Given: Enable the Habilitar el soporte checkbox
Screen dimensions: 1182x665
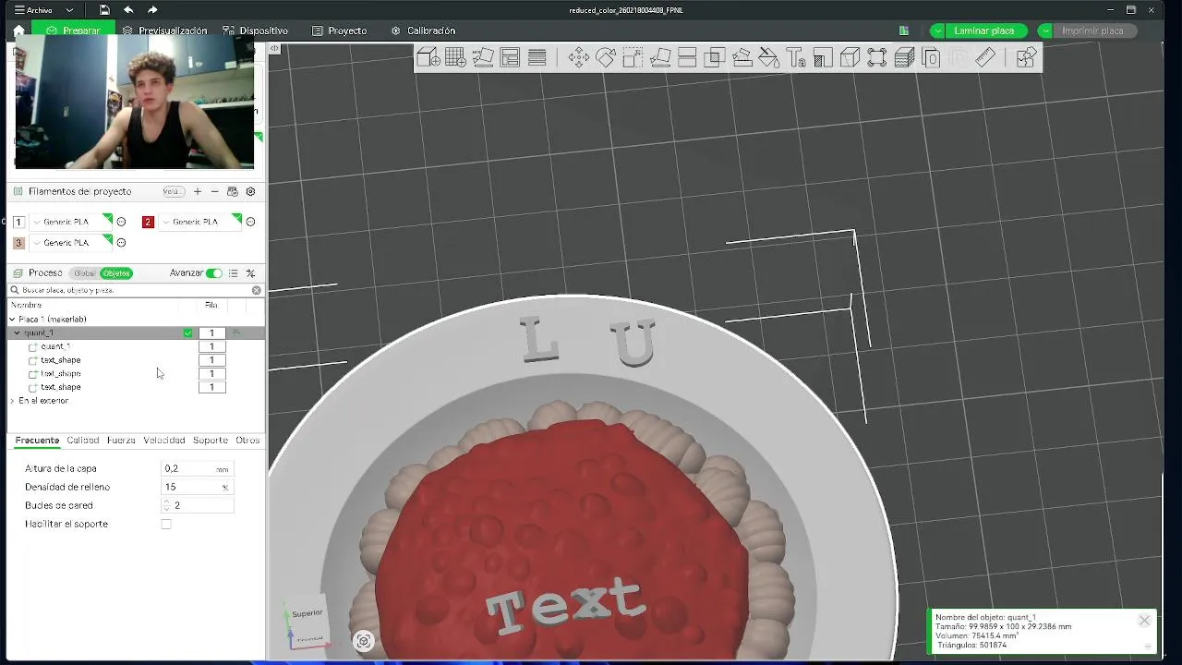Looking at the screenshot, I should (x=166, y=524).
